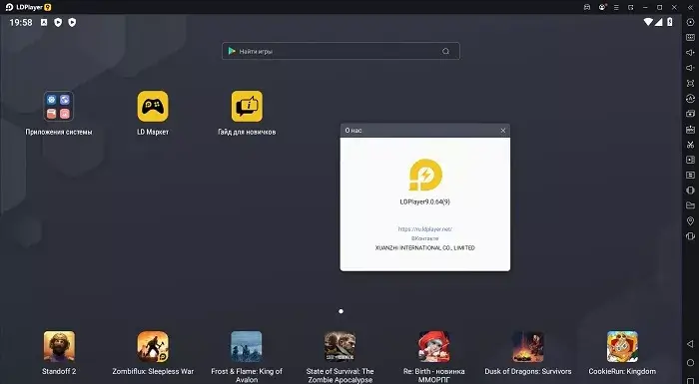Increase volume using sidebar speaker-plus icon
The image size is (699, 384).
(691, 53)
